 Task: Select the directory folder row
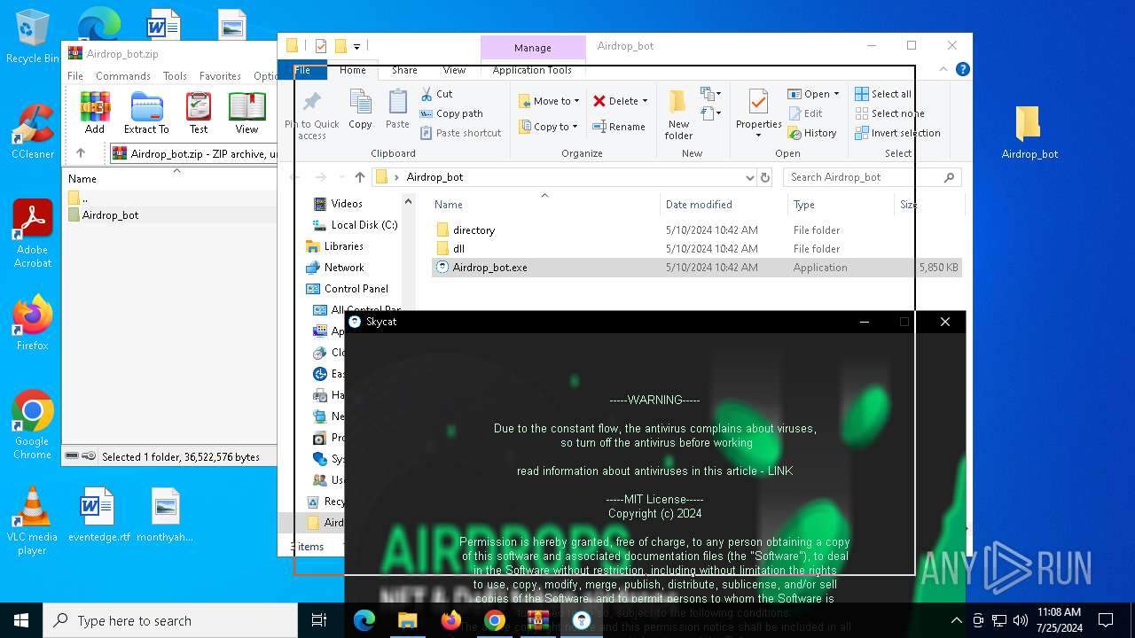click(696, 230)
